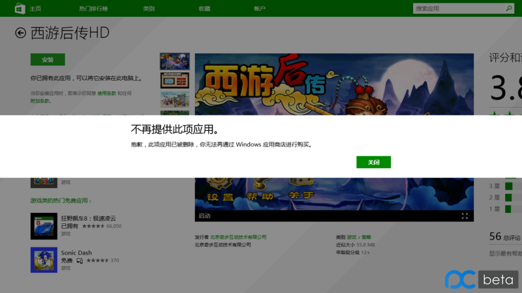This screenshot has height=293, width=522.
Task: Click the 启动 caption under screenshot
Action: [x=204, y=216]
